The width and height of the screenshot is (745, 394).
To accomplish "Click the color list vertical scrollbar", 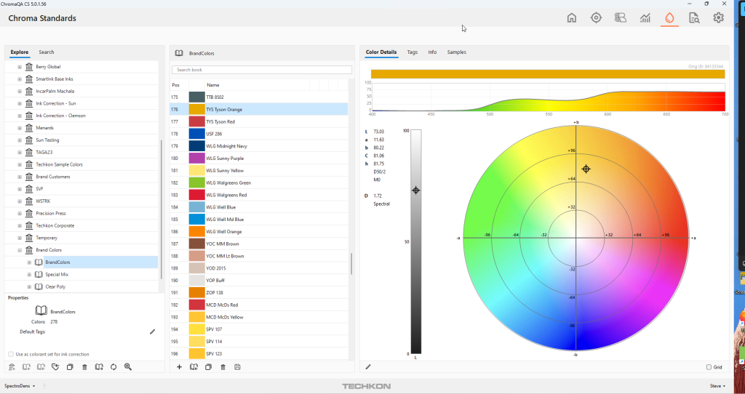I will click(x=351, y=263).
